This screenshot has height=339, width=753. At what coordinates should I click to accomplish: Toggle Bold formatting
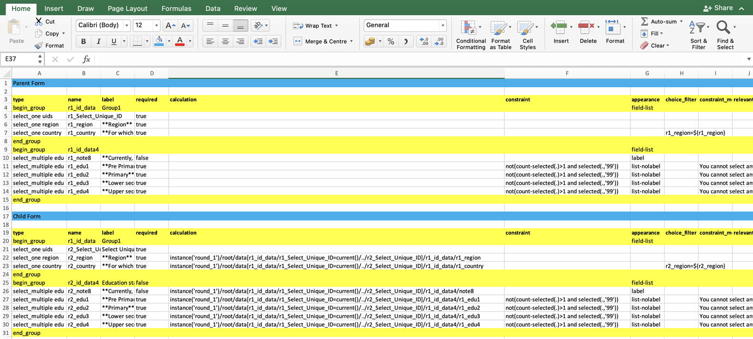click(83, 41)
